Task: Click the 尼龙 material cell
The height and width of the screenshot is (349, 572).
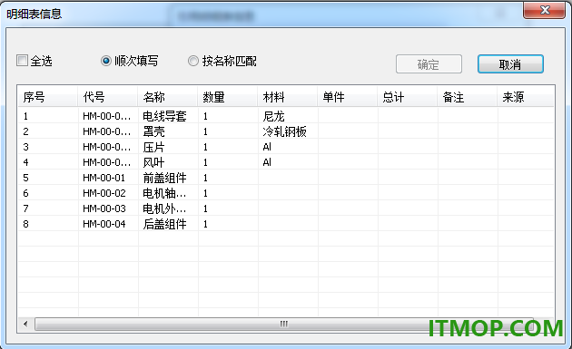Action: coord(273,116)
